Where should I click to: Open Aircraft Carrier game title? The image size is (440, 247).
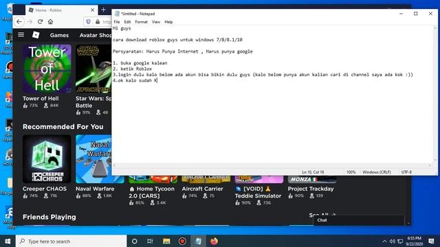[202, 189]
